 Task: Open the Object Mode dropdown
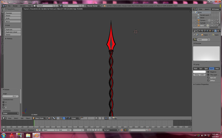click(x=39, y=118)
